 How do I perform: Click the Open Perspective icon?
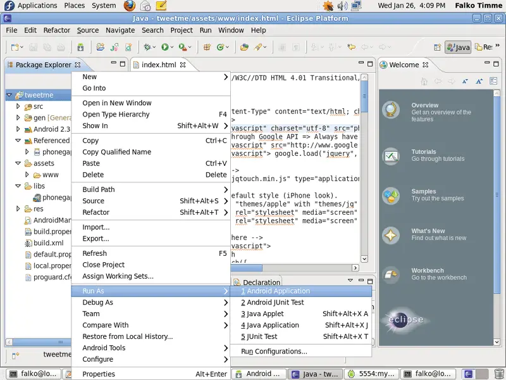[437, 47]
